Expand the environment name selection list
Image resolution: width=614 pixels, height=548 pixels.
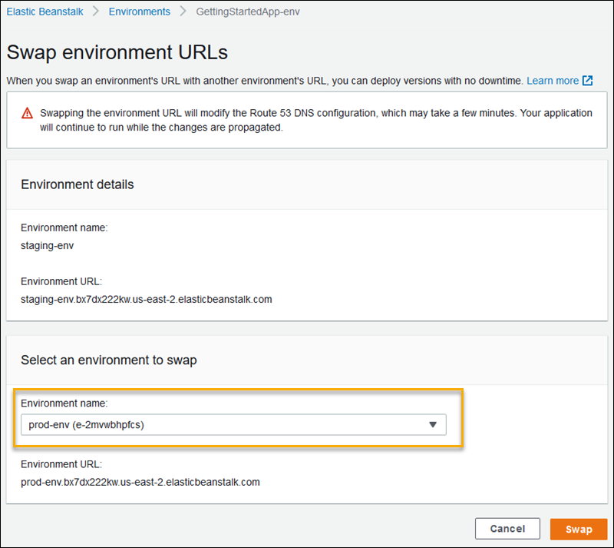click(x=230, y=424)
